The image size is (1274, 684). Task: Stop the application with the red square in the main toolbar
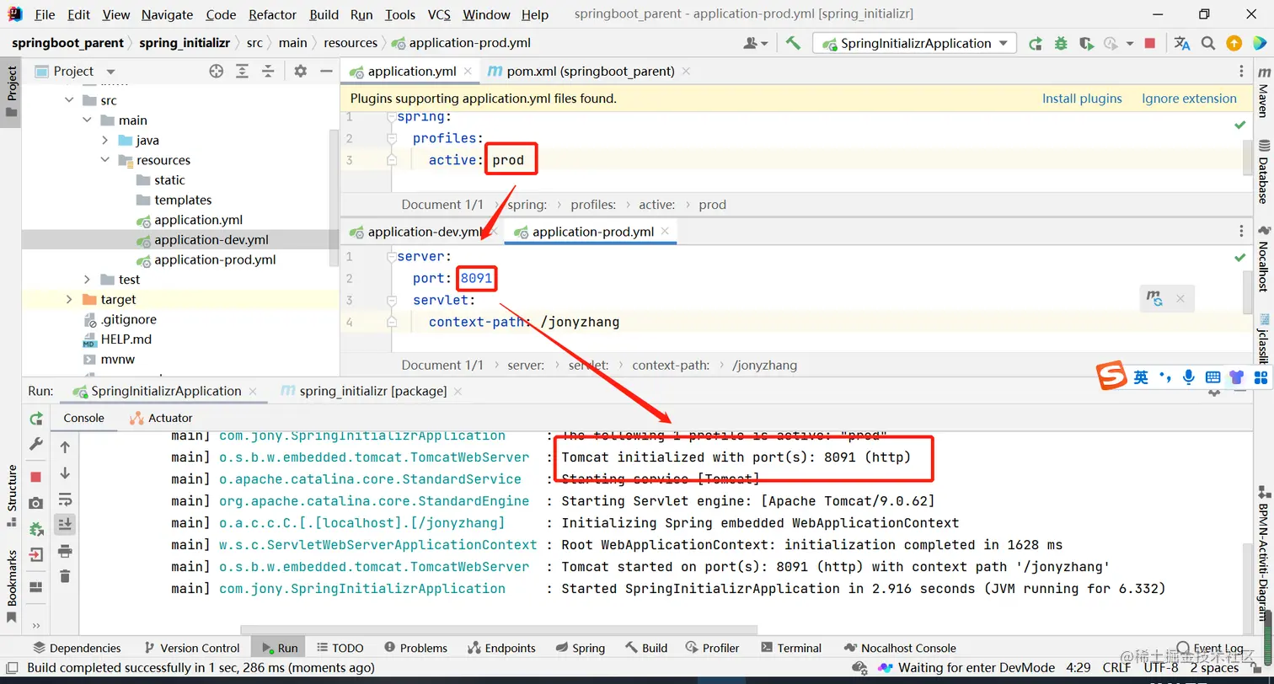(x=1150, y=43)
